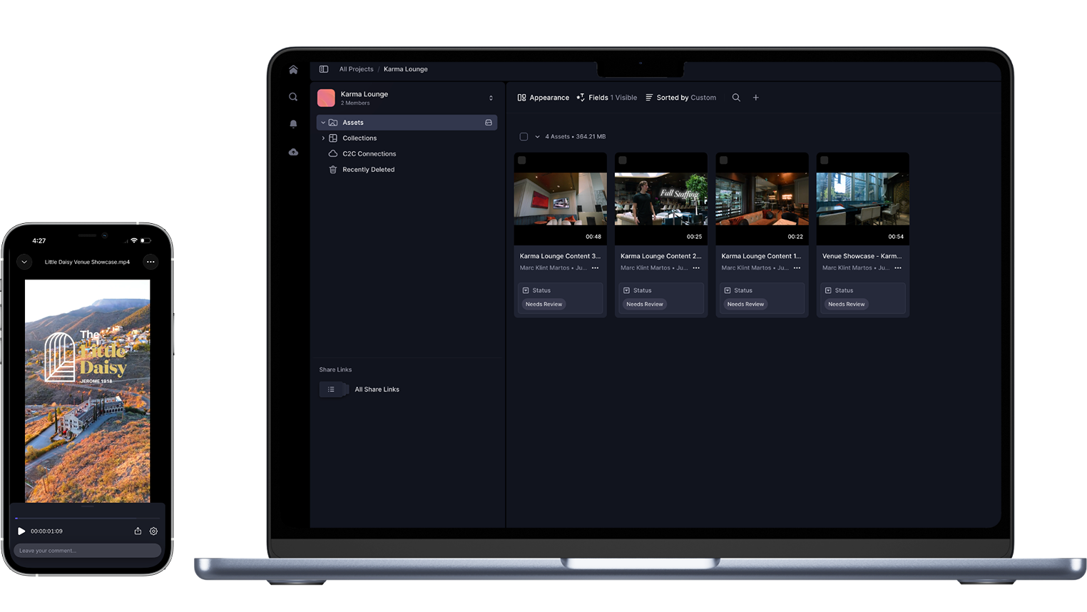Tap the three-dot menu on phone header
1087x612 pixels.
pos(150,262)
